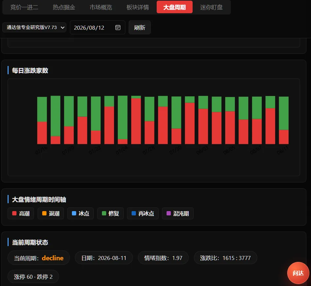This screenshot has height=286, width=311.
Task: Click the 07/24 bar's green section
Action: pyautogui.click(x=123, y=117)
